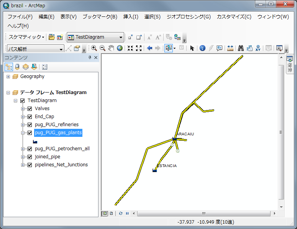Select the pug_PUG_gas_plants layer name
Image resolution: width=297 pixels, height=229 pixels.
58,133
